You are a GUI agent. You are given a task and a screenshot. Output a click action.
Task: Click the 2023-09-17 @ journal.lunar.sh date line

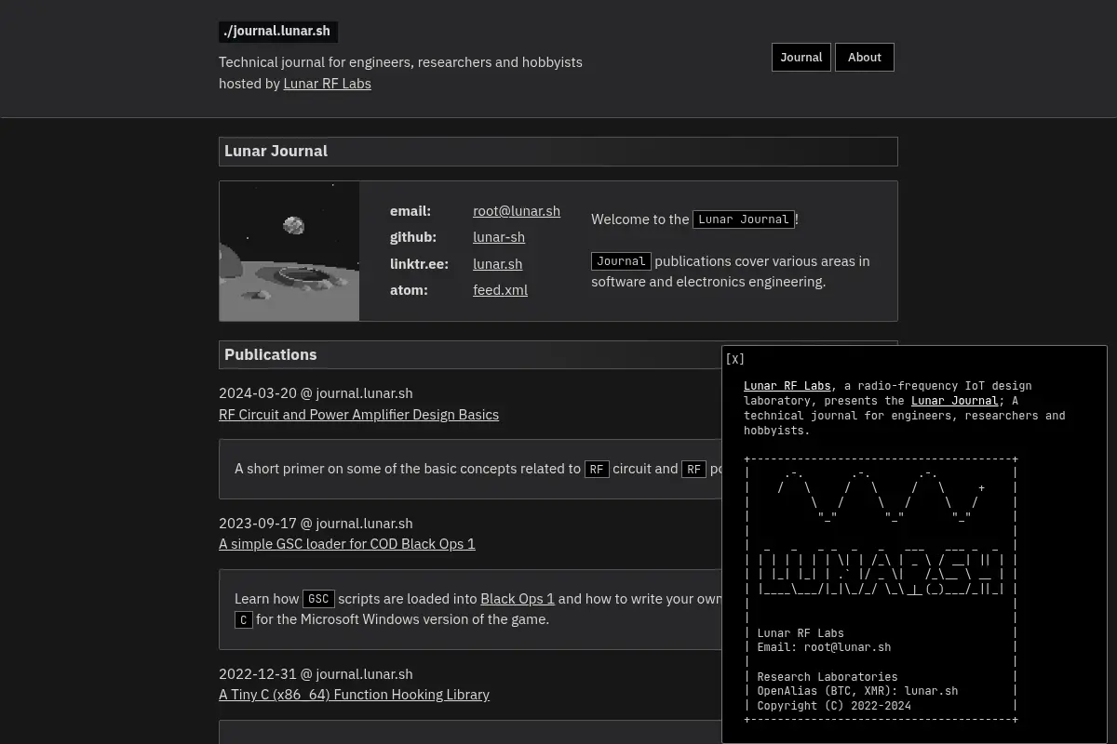click(x=316, y=524)
